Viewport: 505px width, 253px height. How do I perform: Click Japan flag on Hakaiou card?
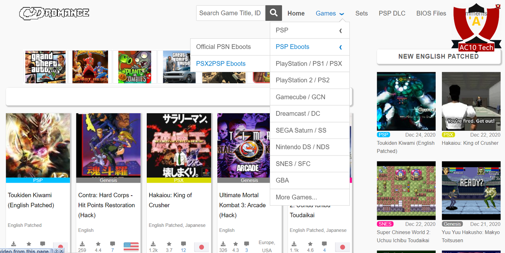(x=202, y=247)
